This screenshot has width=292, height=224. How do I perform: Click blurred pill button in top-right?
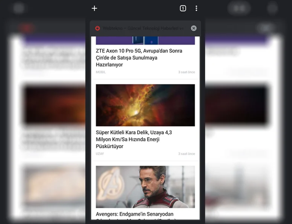pos(239,8)
